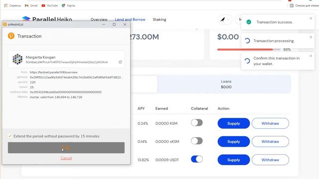The width and height of the screenshot is (319, 179).
Task: Toggle KSM collateral switch
Action: pos(197,123)
